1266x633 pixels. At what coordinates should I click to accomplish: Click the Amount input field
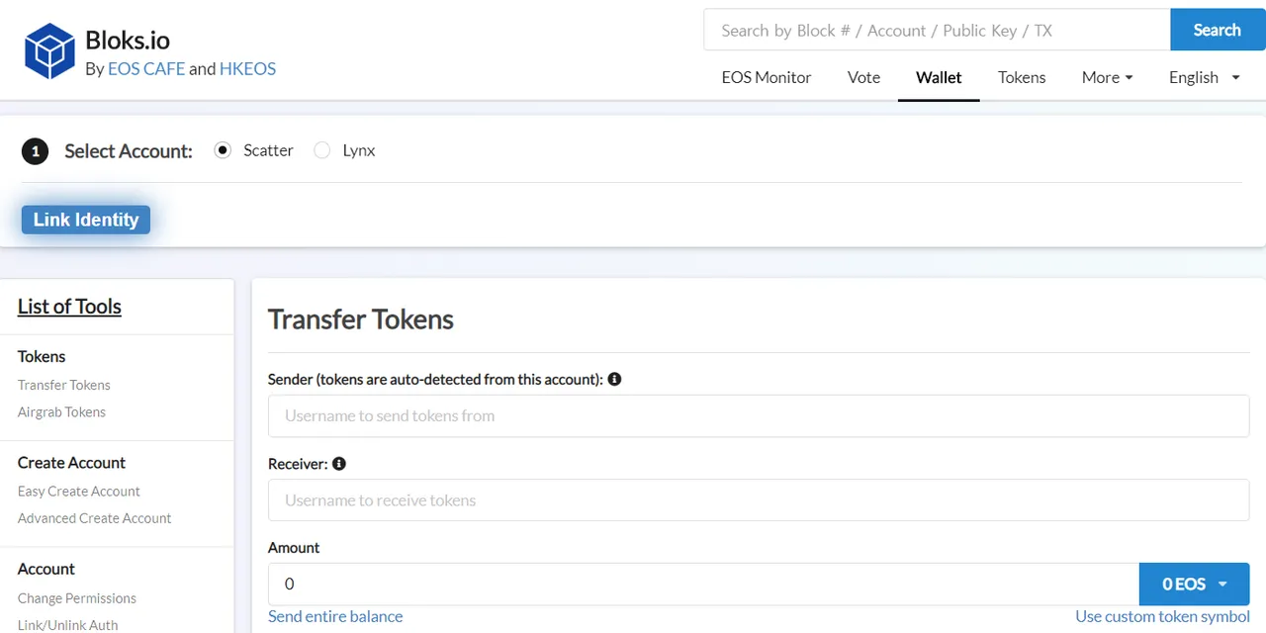pyautogui.click(x=703, y=584)
